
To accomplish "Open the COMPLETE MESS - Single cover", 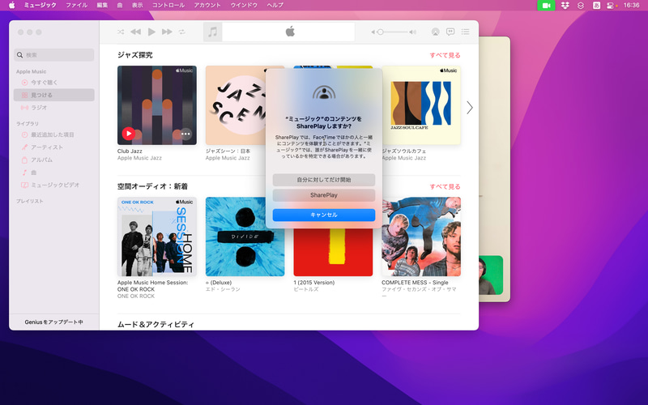I will [421, 237].
